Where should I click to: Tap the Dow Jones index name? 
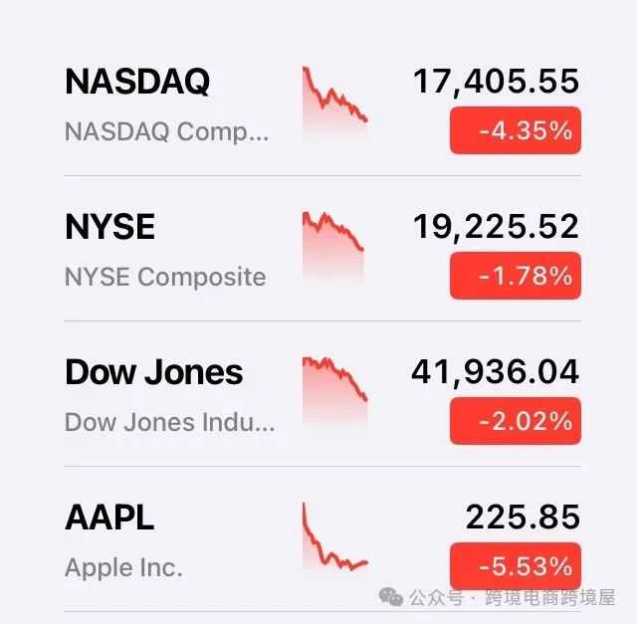point(153,372)
